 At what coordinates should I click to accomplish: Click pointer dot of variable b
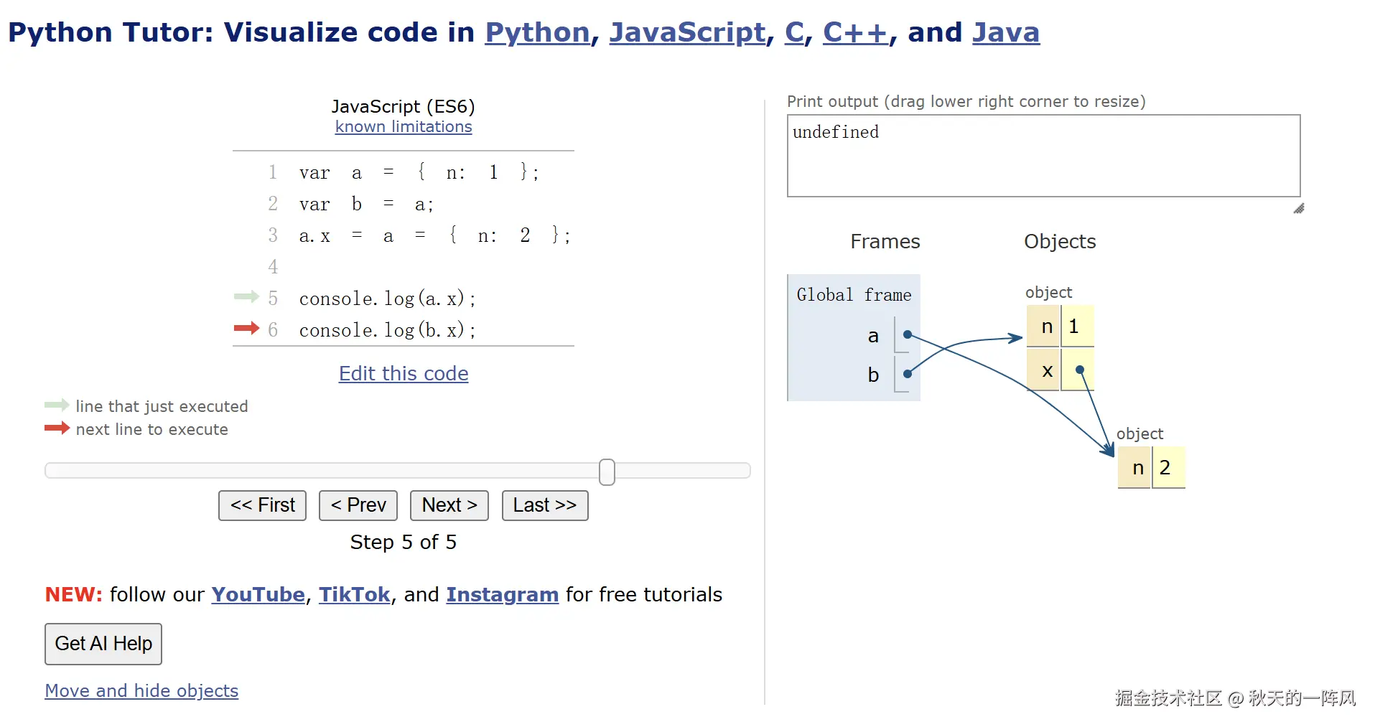tap(908, 373)
